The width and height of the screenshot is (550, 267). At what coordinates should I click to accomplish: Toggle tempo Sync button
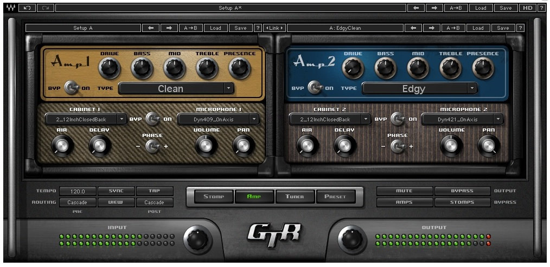point(116,191)
